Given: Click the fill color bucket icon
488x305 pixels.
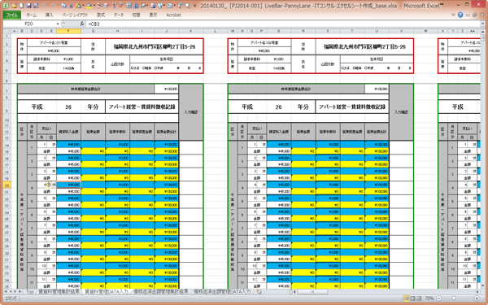Looking at the screenshot, I should point(89,6).
